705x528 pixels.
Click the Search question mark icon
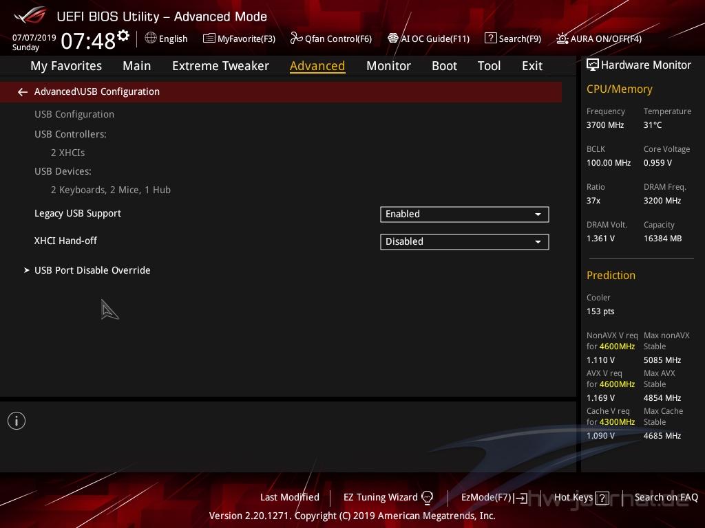click(x=490, y=38)
